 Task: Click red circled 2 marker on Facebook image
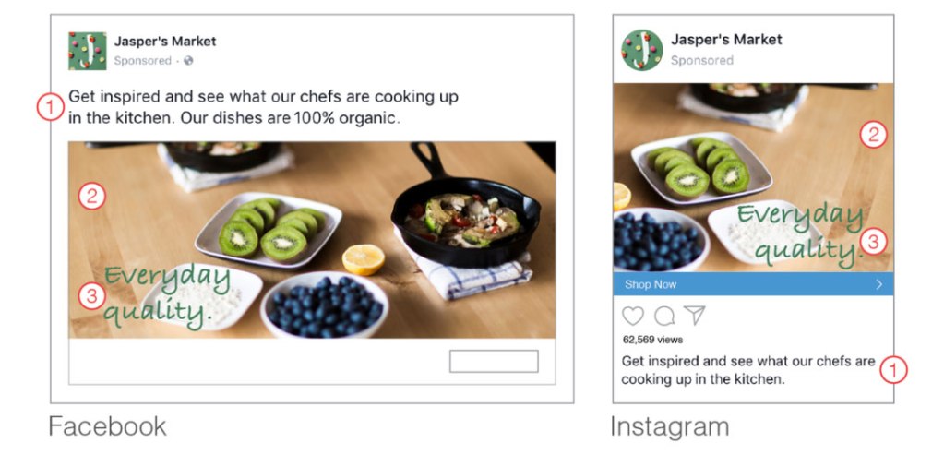[x=92, y=196]
